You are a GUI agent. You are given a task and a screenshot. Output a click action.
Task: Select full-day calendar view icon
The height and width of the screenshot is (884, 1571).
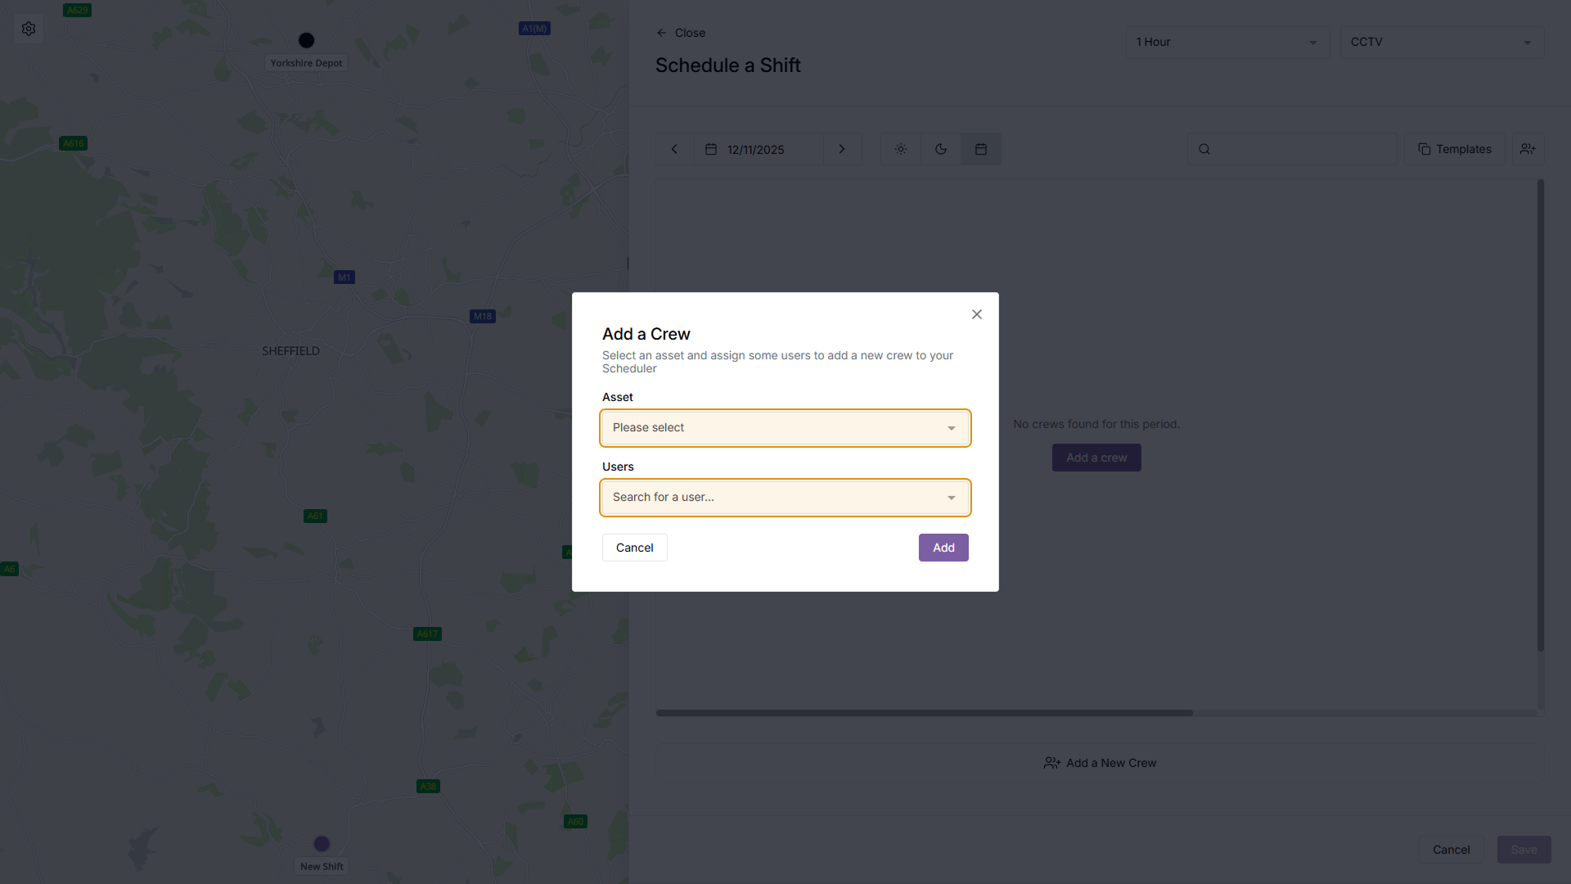pos(981,149)
